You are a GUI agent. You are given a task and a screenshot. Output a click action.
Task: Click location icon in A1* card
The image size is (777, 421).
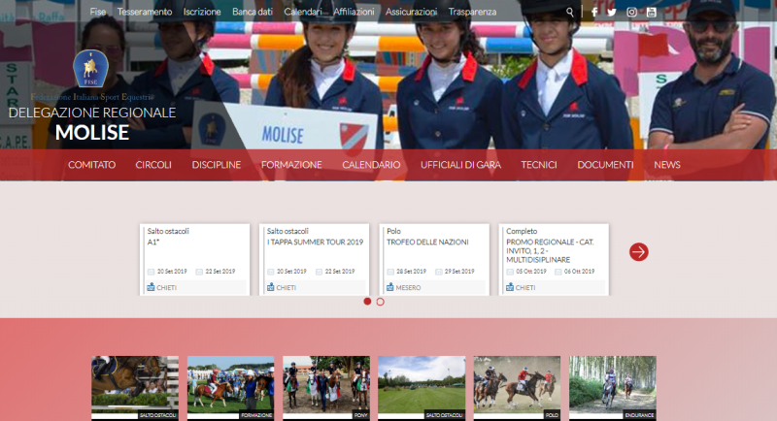[x=151, y=287]
